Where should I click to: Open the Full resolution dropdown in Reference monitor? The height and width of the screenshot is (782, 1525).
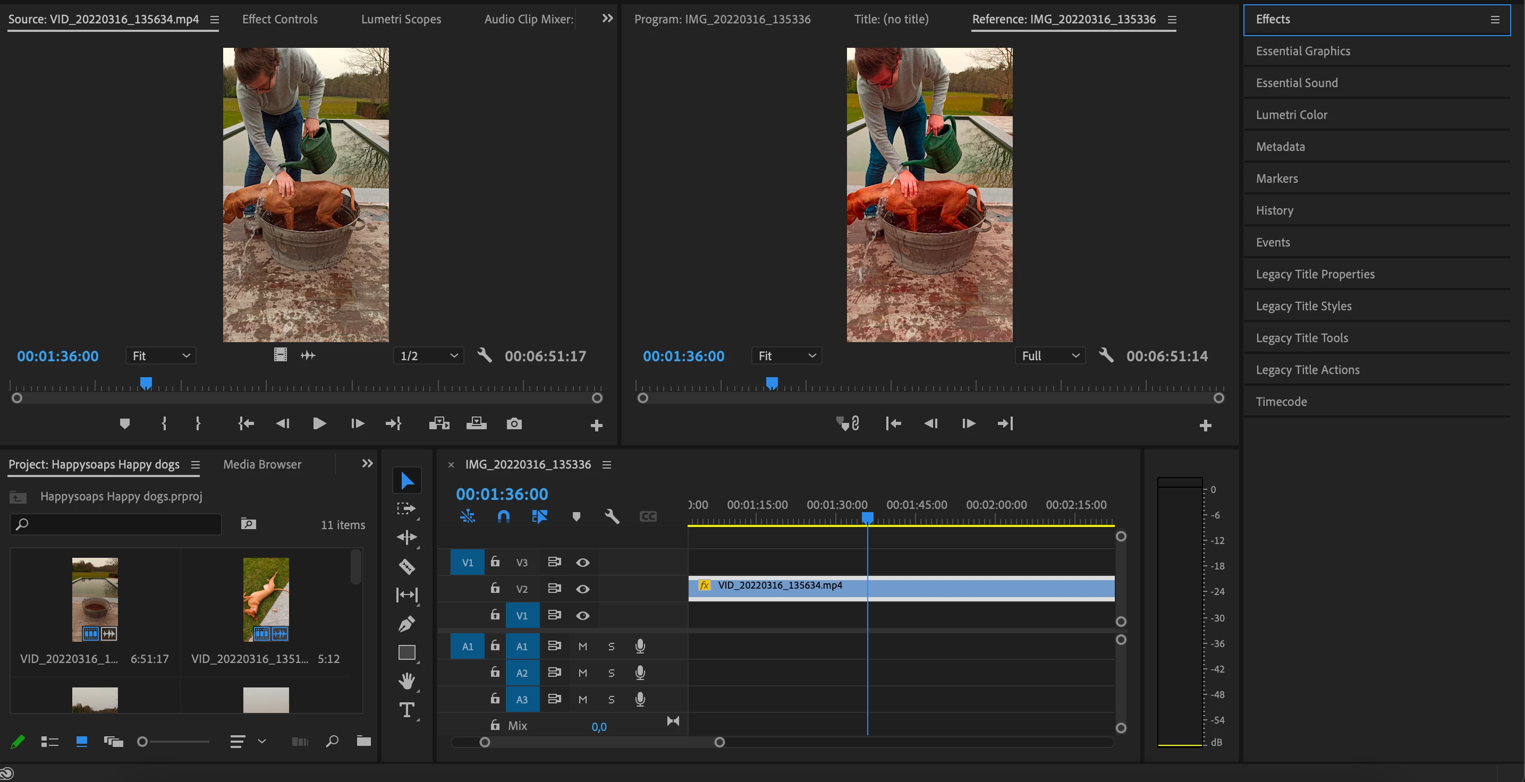(x=1049, y=356)
